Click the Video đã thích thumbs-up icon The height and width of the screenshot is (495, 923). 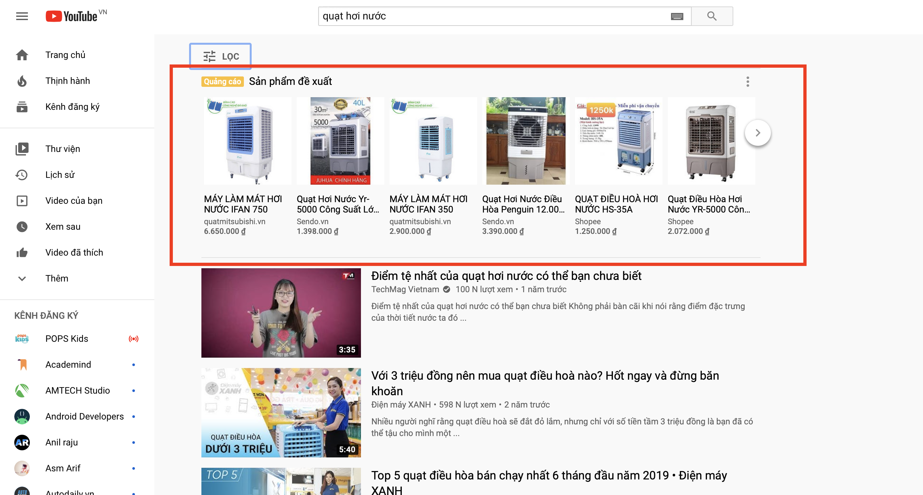(x=22, y=253)
